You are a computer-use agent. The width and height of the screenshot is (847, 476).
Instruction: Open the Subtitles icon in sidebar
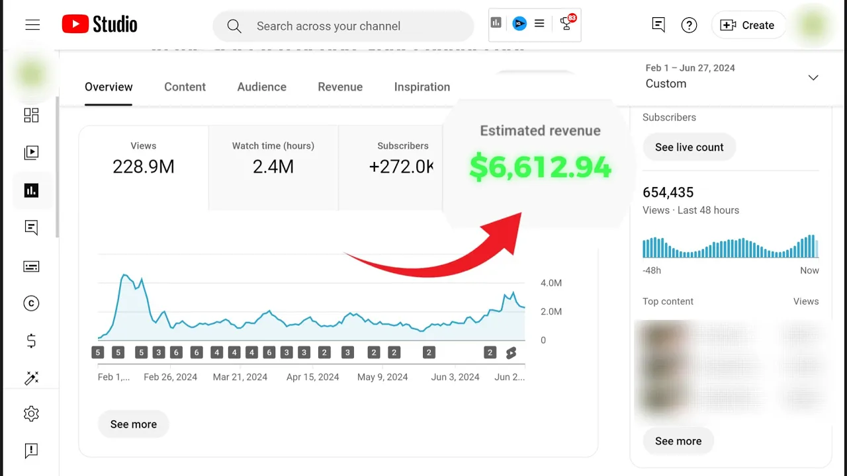[31, 266]
